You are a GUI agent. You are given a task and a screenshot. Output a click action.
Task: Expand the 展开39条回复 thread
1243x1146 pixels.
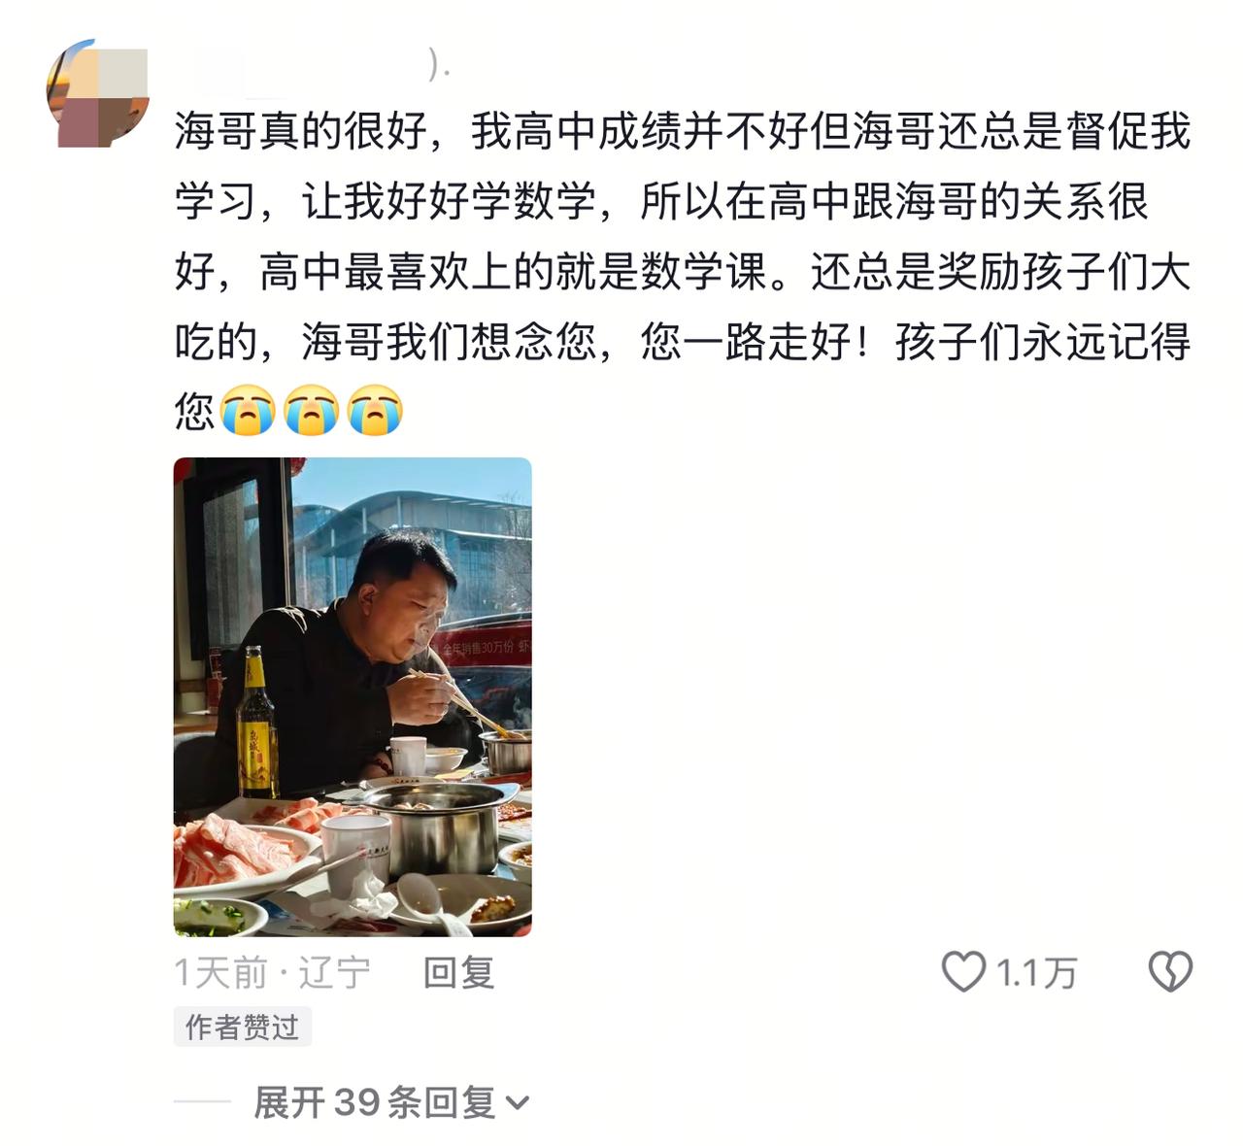coord(391,1102)
